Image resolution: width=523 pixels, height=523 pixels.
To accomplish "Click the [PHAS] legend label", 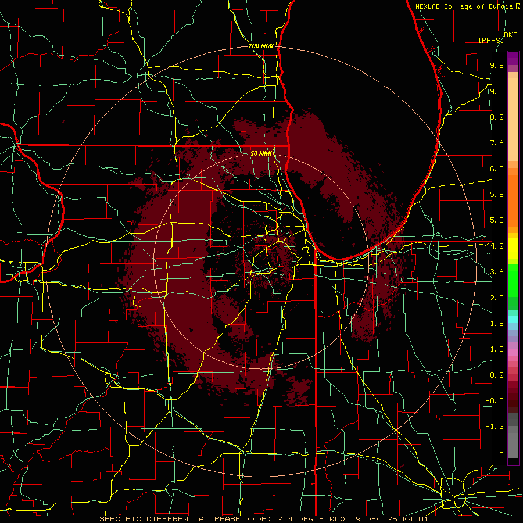I will [491, 40].
